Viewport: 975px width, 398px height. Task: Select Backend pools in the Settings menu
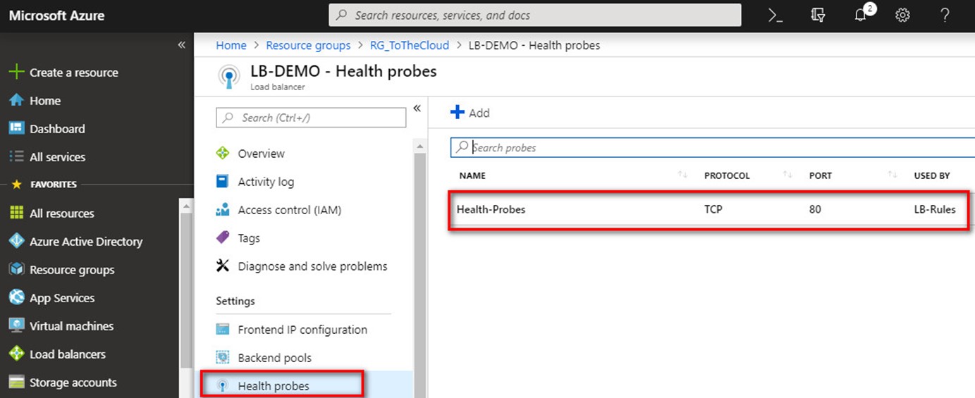pos(274,358)
